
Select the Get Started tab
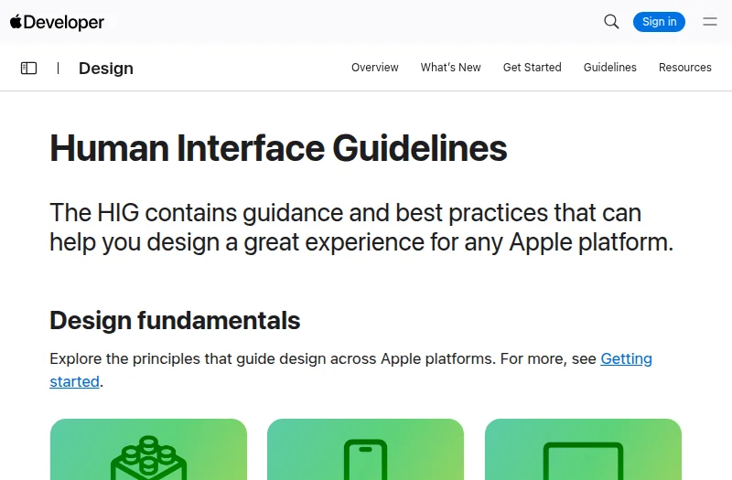point(533,68)
